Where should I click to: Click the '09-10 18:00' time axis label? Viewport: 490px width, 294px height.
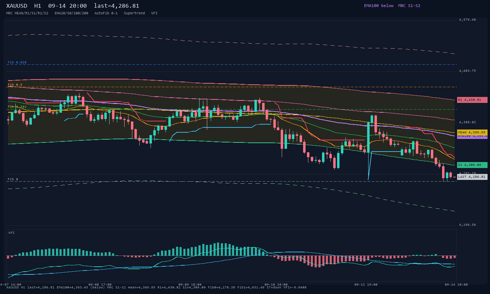click(x=276, y=285)
